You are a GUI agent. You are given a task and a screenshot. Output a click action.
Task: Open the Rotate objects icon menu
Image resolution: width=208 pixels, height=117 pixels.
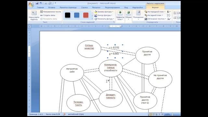tap(169, 19)
